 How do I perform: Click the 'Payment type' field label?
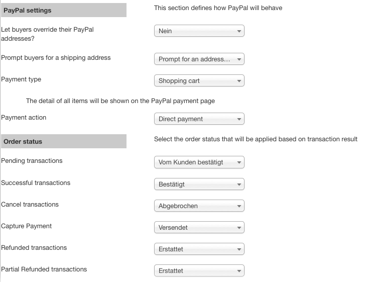click(21, 79)
